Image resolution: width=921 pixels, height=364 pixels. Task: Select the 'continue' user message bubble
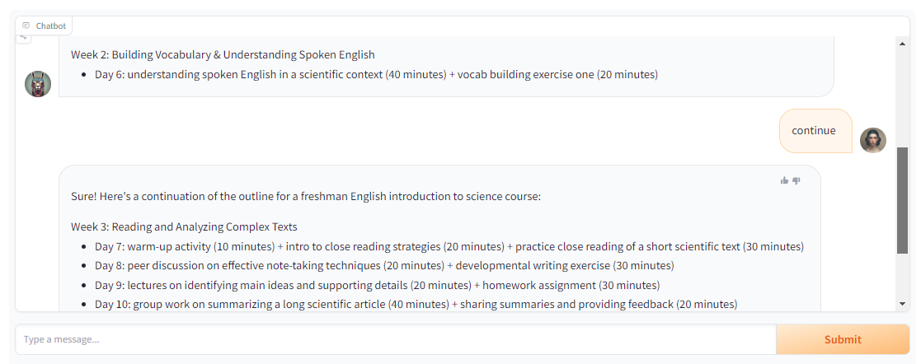(x=815, y=131)
